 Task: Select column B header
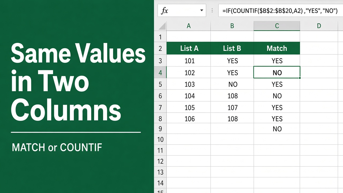point(232,26)
